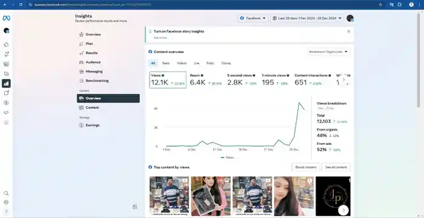Switch to the Reels tab
The width and height of the screenshot is (424, 218).
166,63
